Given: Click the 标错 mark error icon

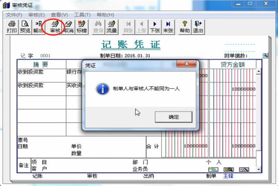Looking at the screenshot, I should 82,27.
